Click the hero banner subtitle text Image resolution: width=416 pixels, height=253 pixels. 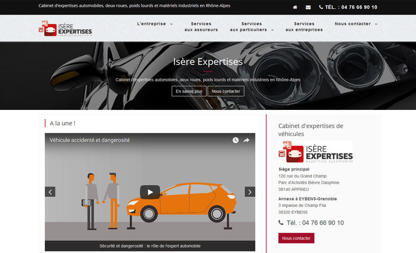(208, 80)
